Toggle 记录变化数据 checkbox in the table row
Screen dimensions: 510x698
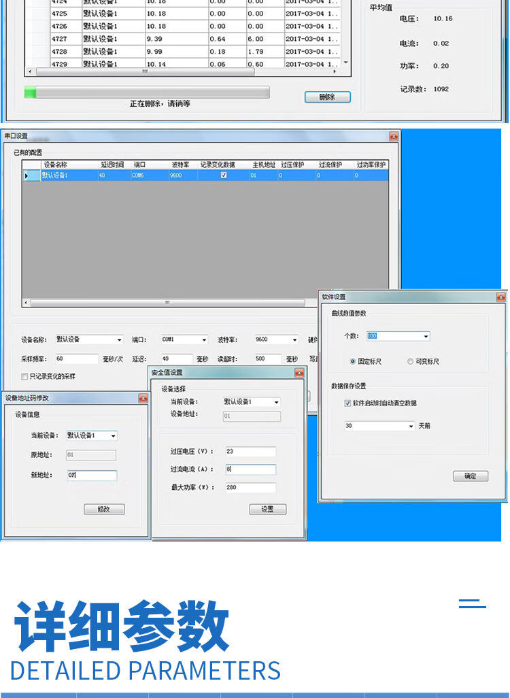click(224, 176)
